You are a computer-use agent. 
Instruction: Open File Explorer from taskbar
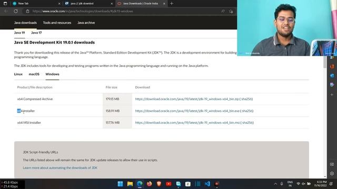[130, 184]
